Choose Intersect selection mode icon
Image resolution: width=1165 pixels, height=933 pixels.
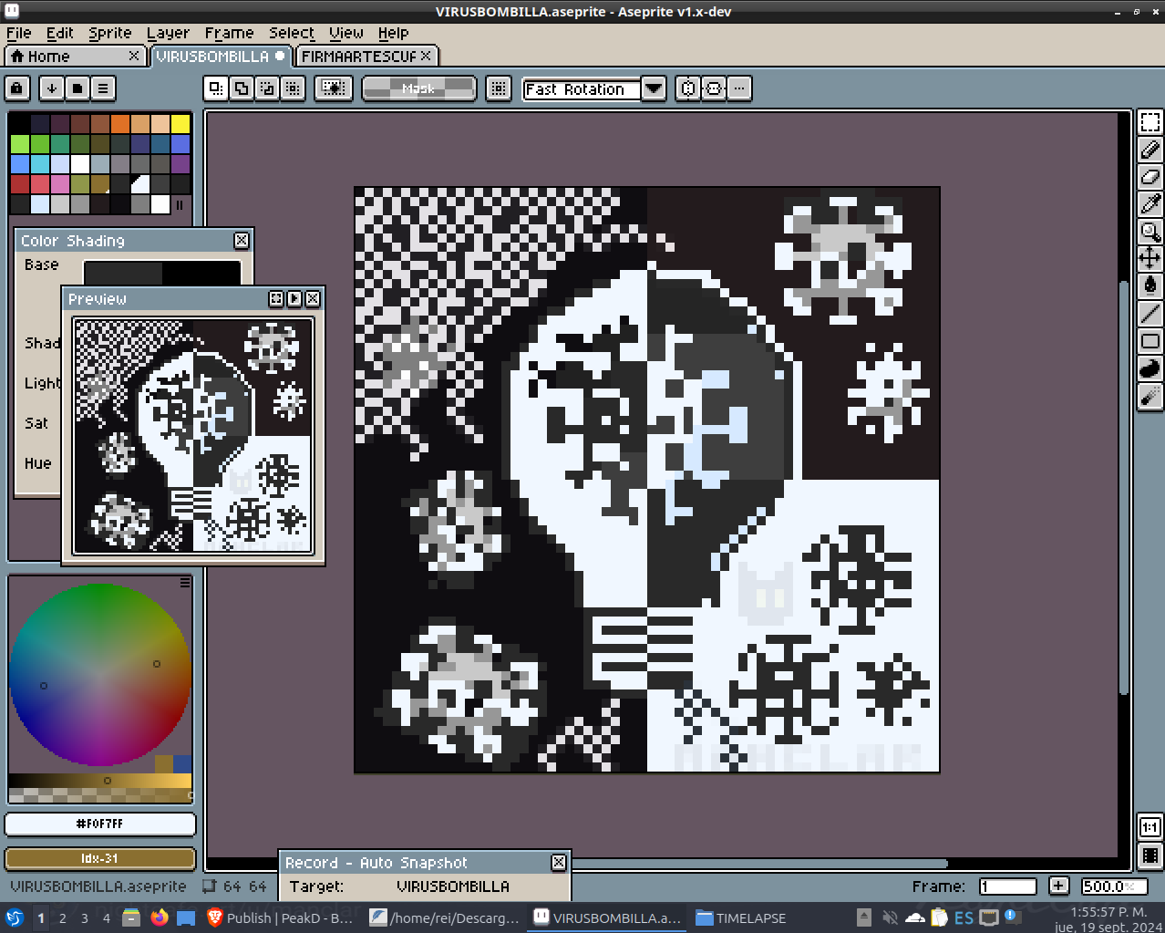(x=292, y=88)
